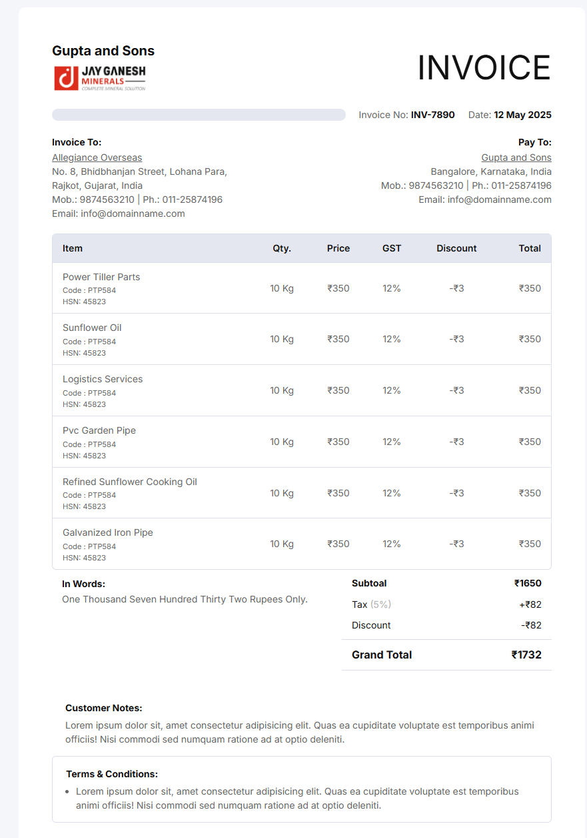Click the Logistics Services item
This screenshot has height=838, width=587.
[x=103, y=379]
